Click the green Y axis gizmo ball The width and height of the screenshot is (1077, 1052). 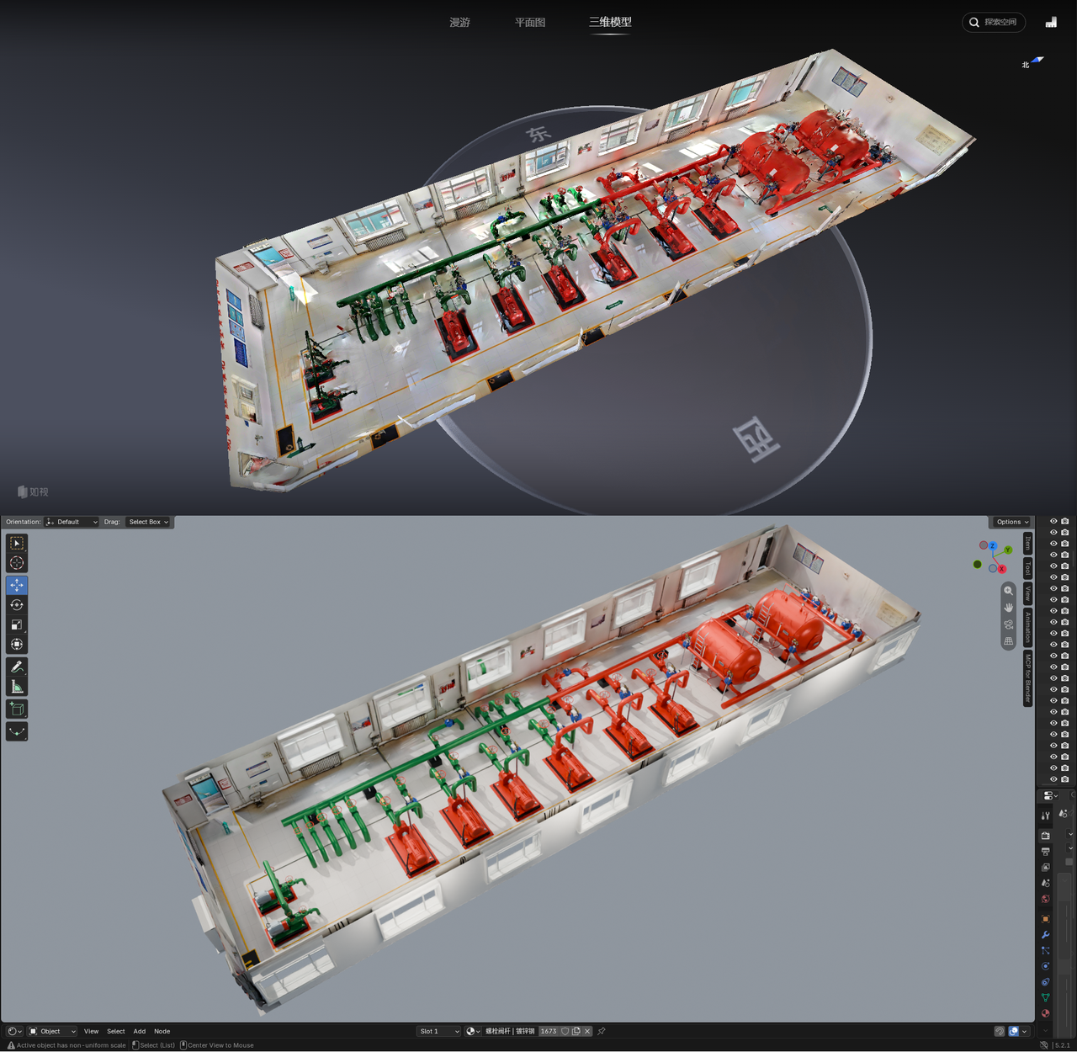point(1007,550)
